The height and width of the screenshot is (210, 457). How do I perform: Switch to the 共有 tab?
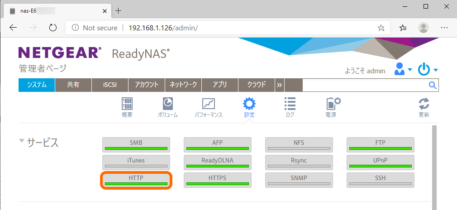(x=73, y=85)
